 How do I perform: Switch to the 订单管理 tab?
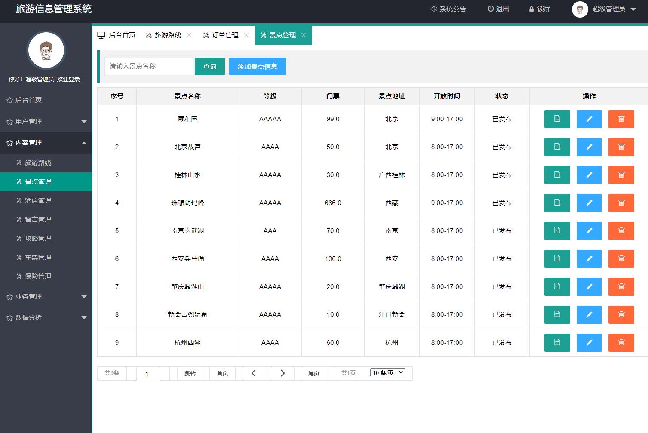(x=224, y=35)
